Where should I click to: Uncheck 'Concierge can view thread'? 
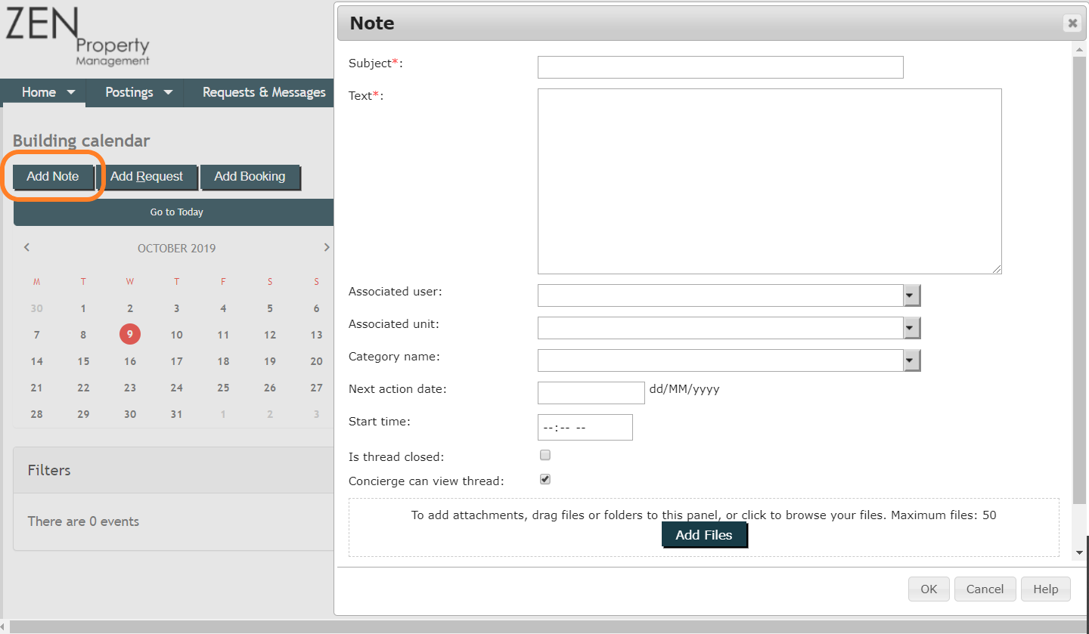click(544, 479)
